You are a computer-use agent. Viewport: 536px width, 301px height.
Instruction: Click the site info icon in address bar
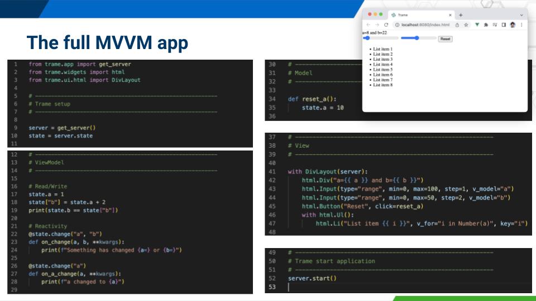[397, 25]
